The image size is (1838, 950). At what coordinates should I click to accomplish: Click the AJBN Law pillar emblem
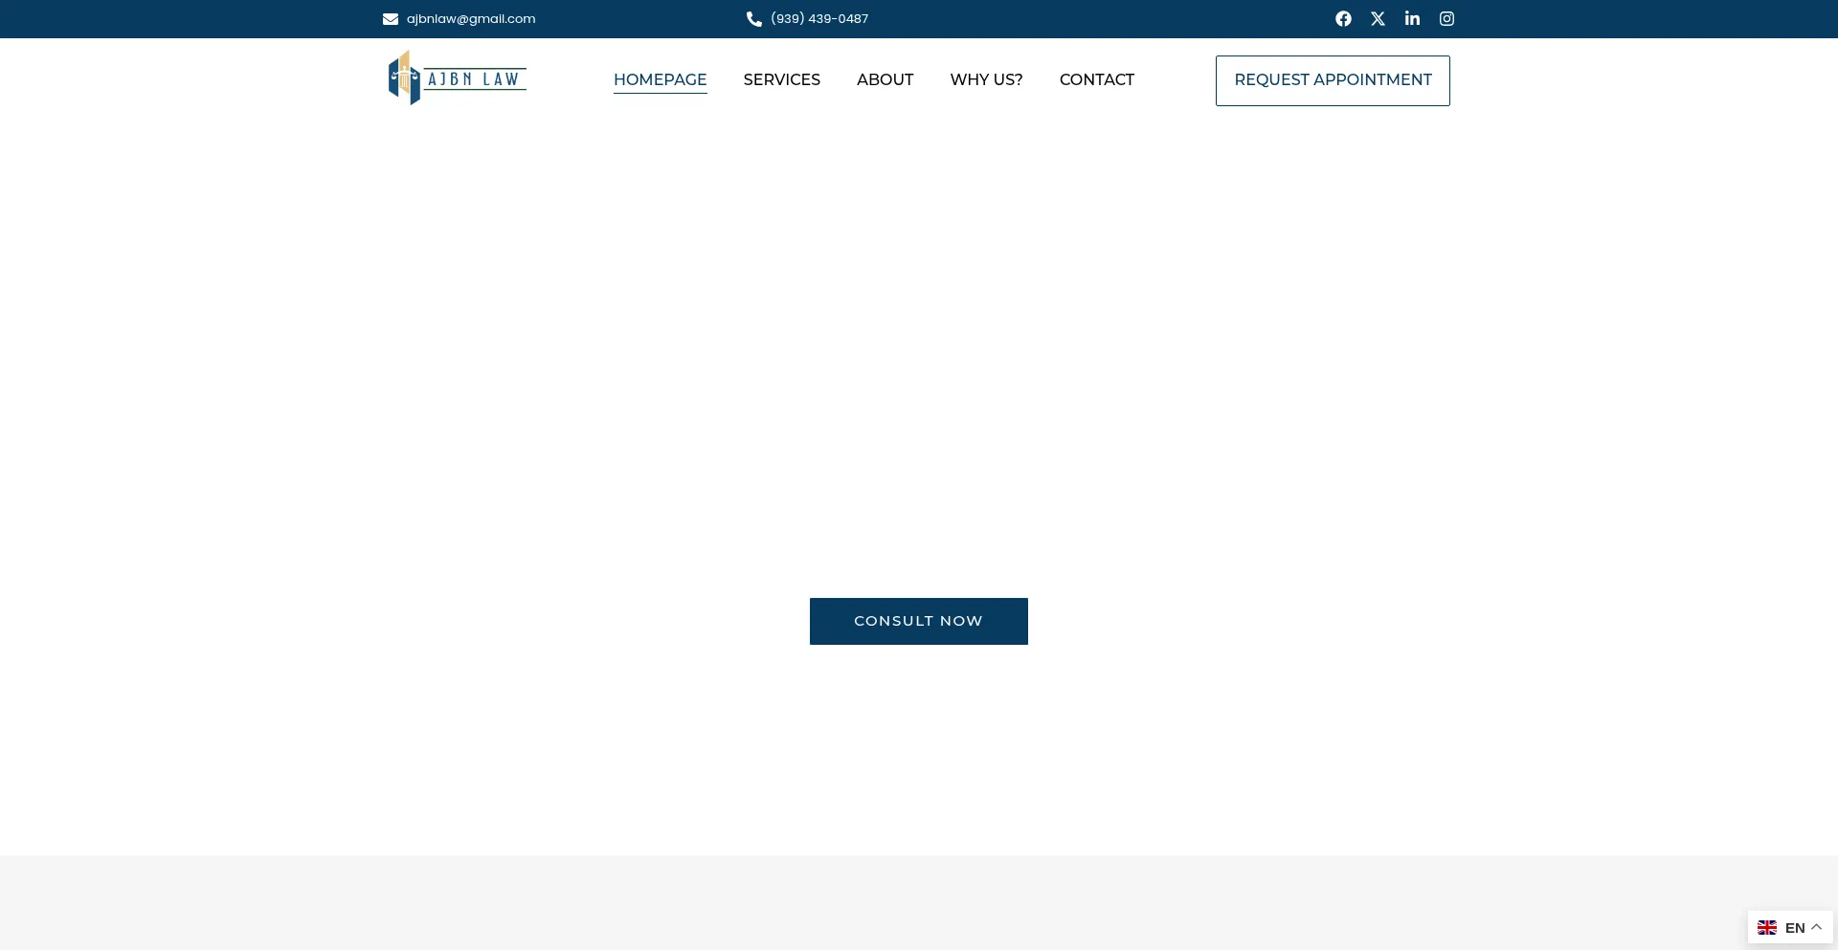[x=404, y=78]
